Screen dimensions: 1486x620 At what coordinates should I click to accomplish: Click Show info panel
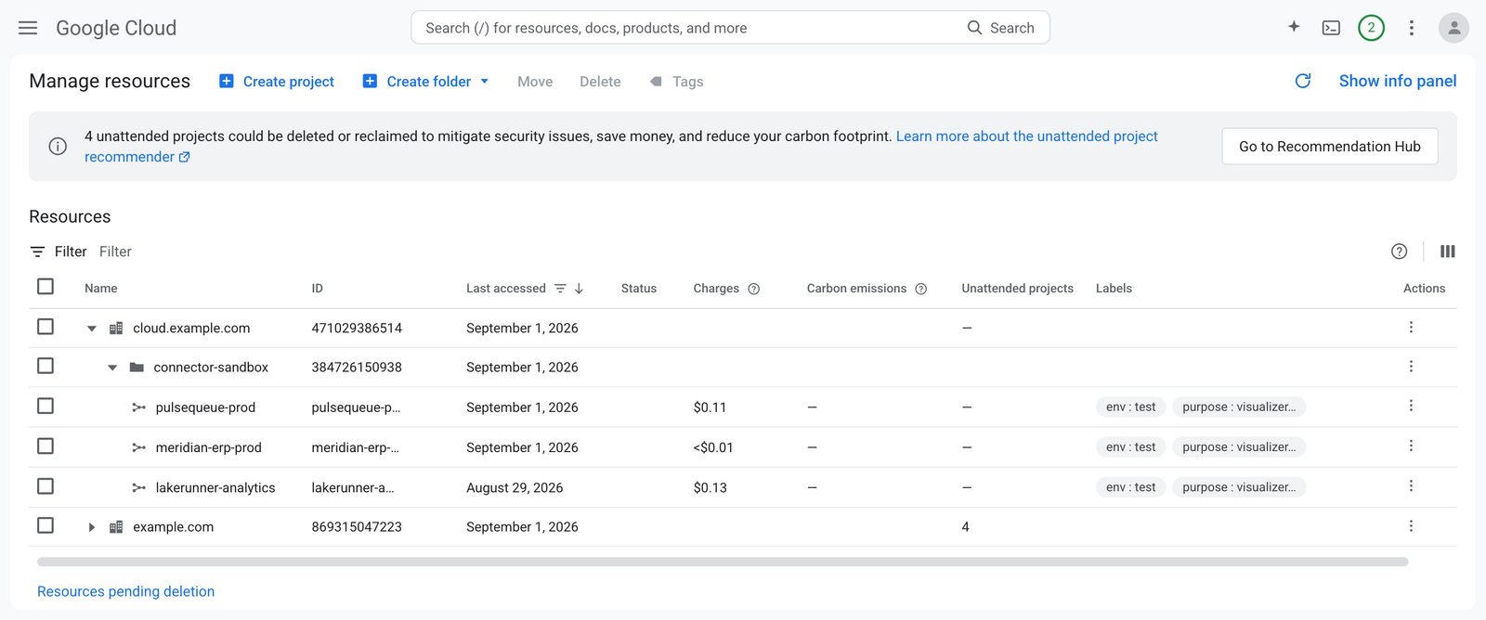pos(1398,81)
